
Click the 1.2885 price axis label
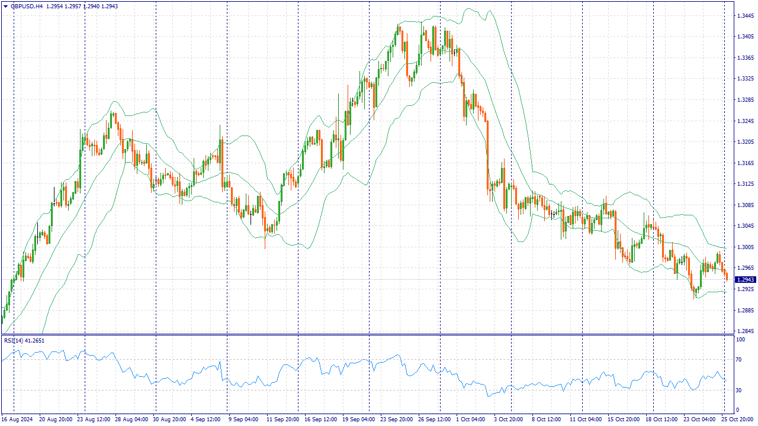click(x=745, y=311)
